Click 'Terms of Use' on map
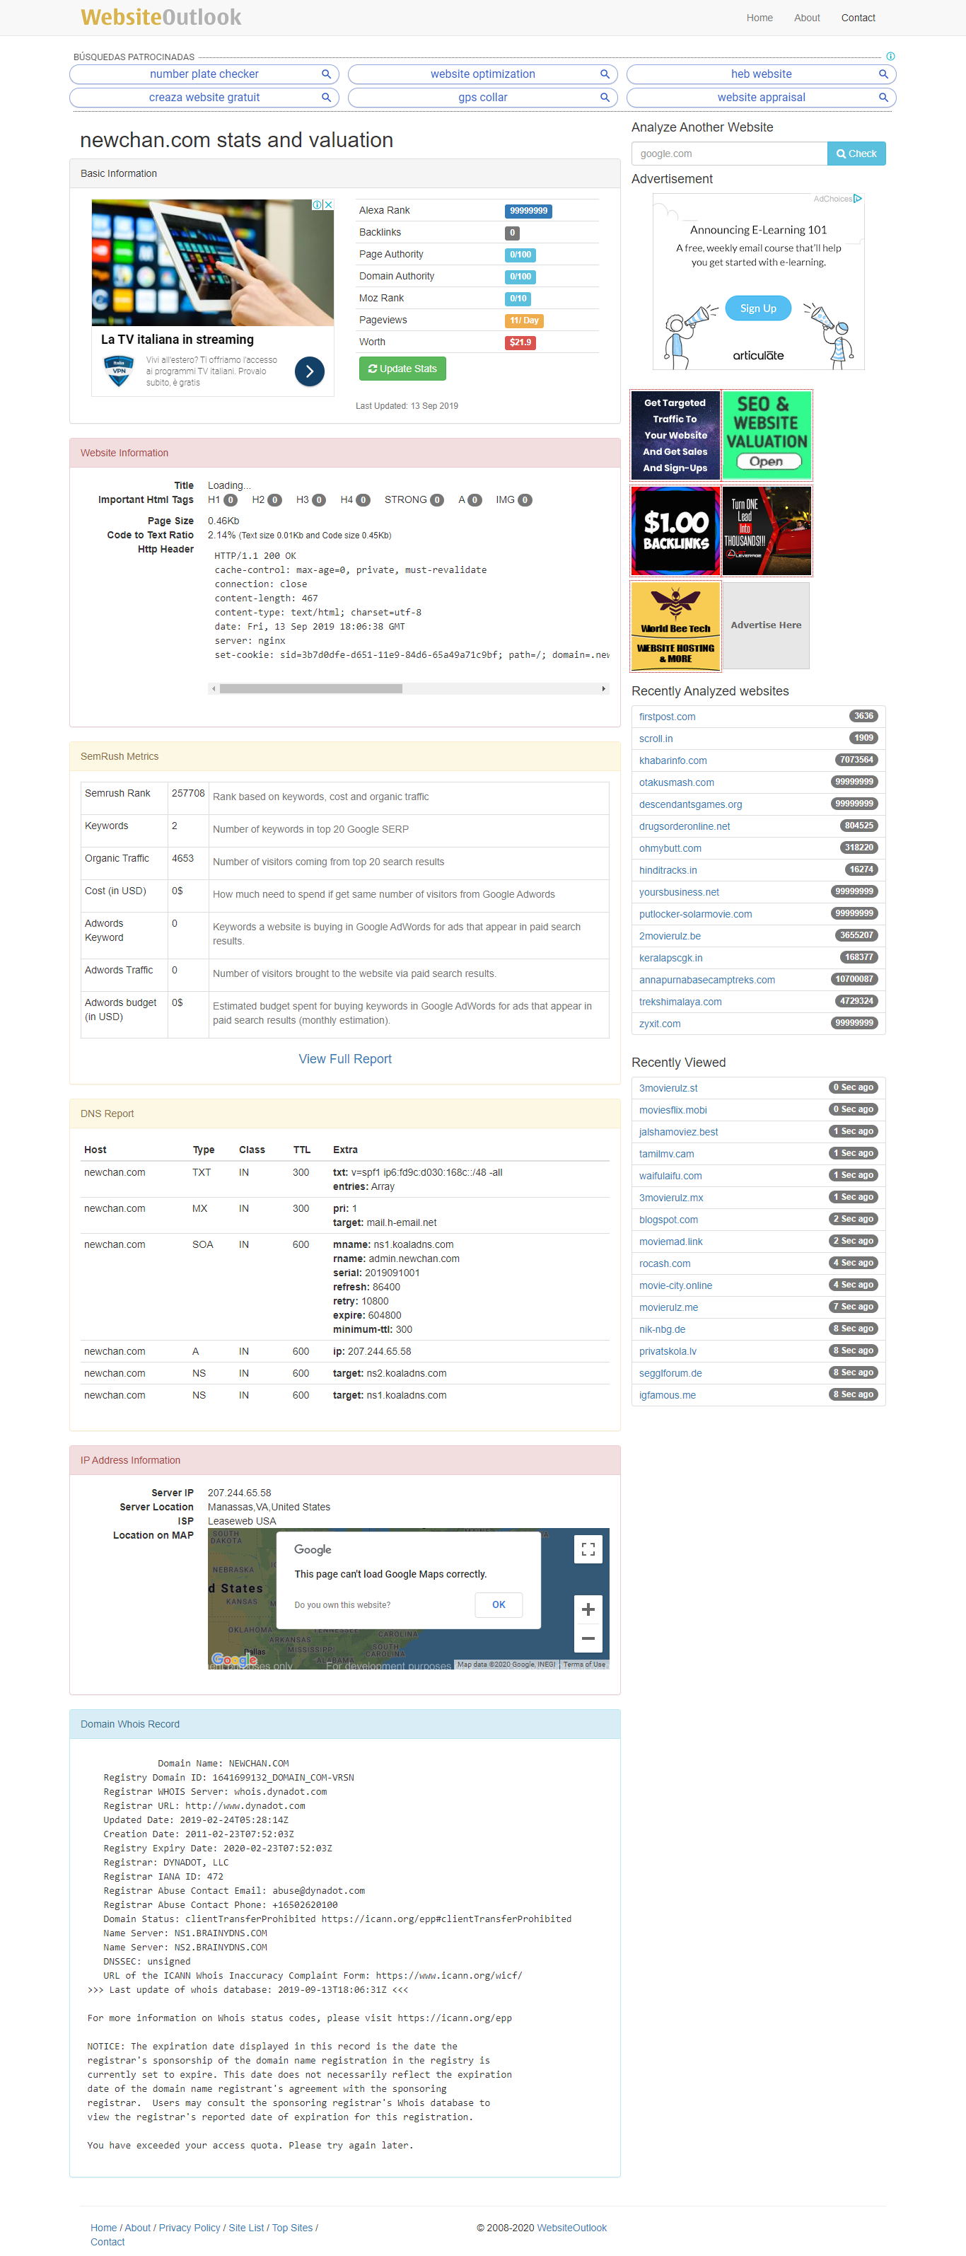 [x=584, y=1664]
